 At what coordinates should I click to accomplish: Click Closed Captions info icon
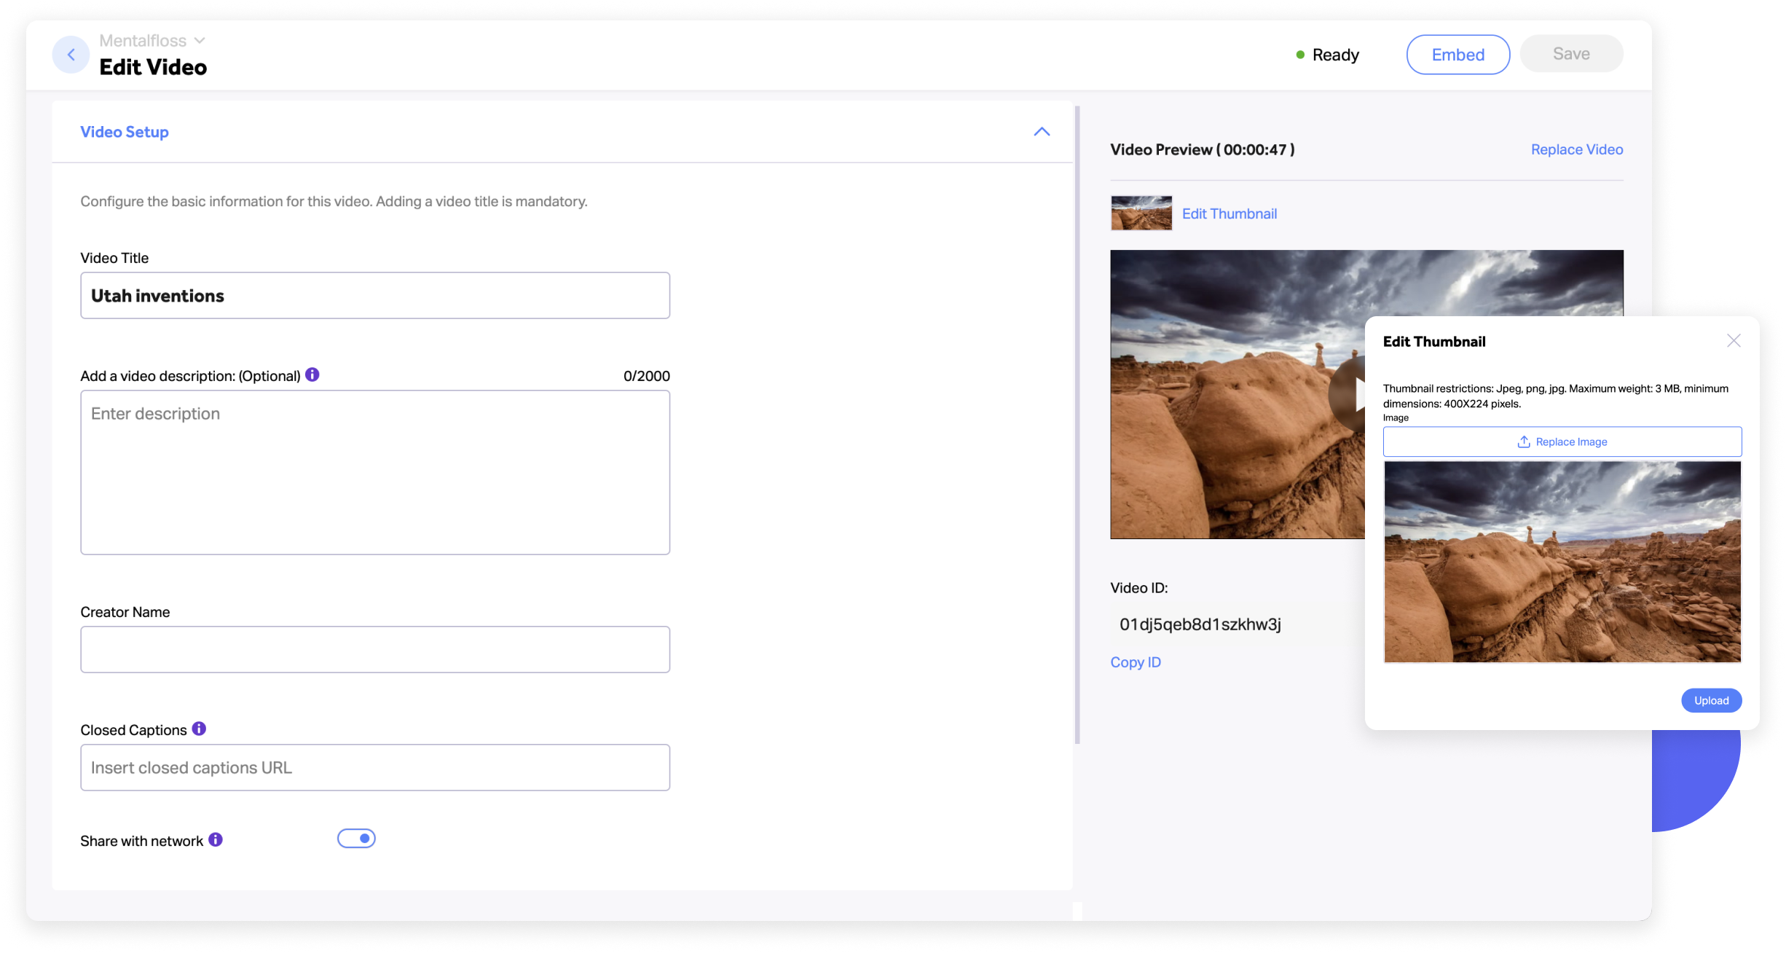click(199, 729)
